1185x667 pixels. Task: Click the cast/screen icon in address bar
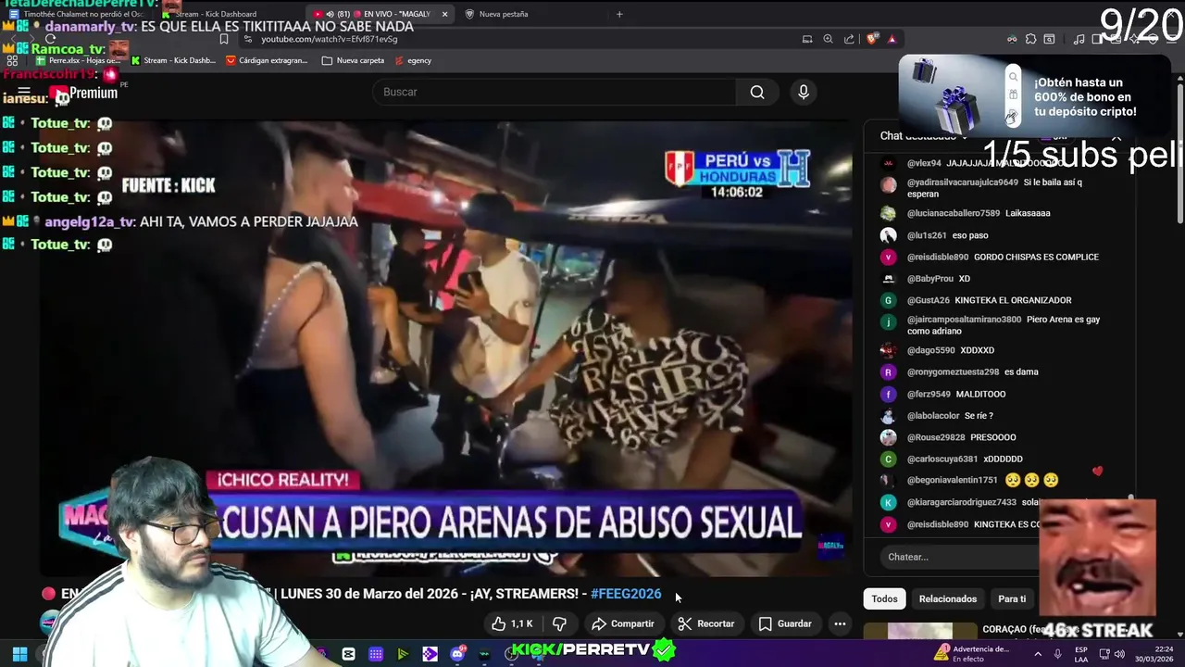(x=807, y=39)
